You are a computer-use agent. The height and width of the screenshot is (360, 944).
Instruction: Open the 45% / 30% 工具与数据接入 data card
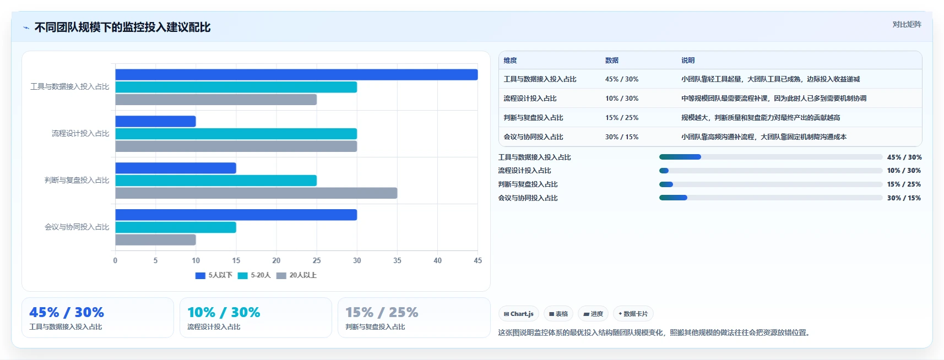pyautogui.click(x=97, y=318)
